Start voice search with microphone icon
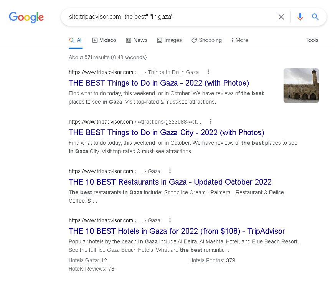Image resolution: width=335 pixels, height=281 pixels. (300, 17)
